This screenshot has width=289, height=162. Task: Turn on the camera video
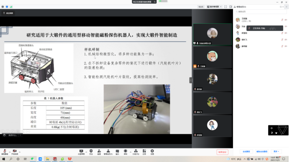(15, 152)
